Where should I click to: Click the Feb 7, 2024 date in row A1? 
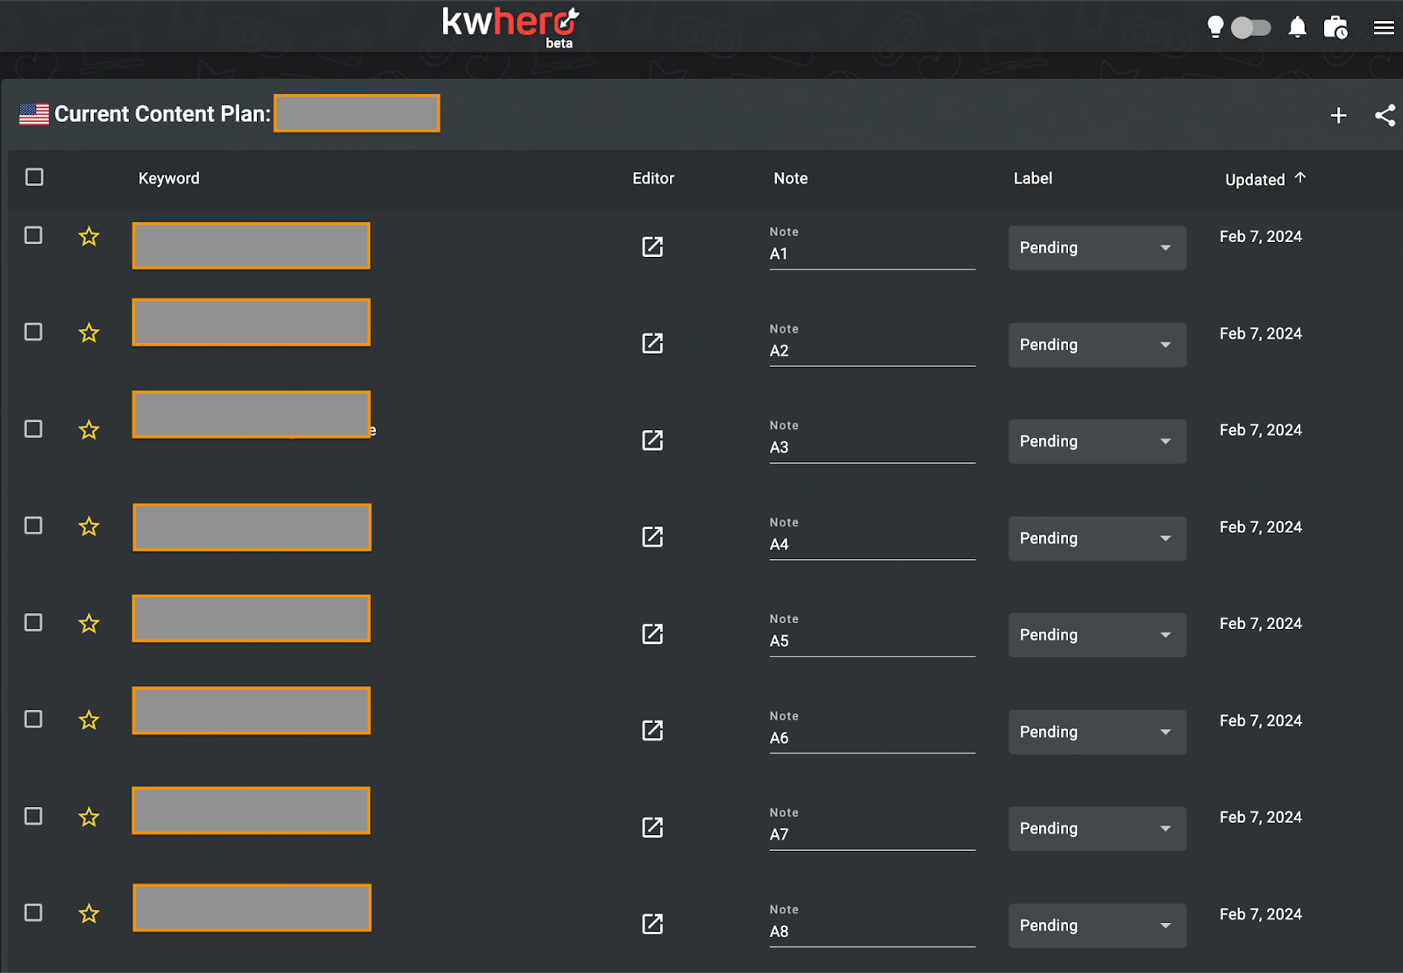1260,236
